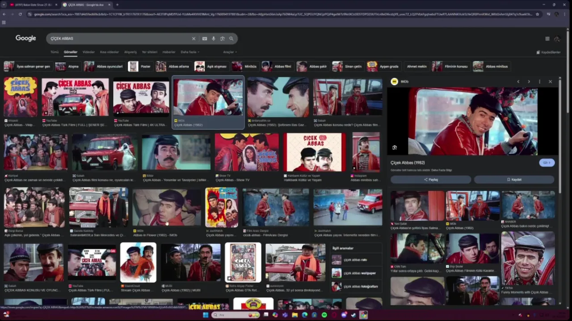Screen dimensions: 572x321
Task: Search by image with the Lens icon
Action: point(222,39)
